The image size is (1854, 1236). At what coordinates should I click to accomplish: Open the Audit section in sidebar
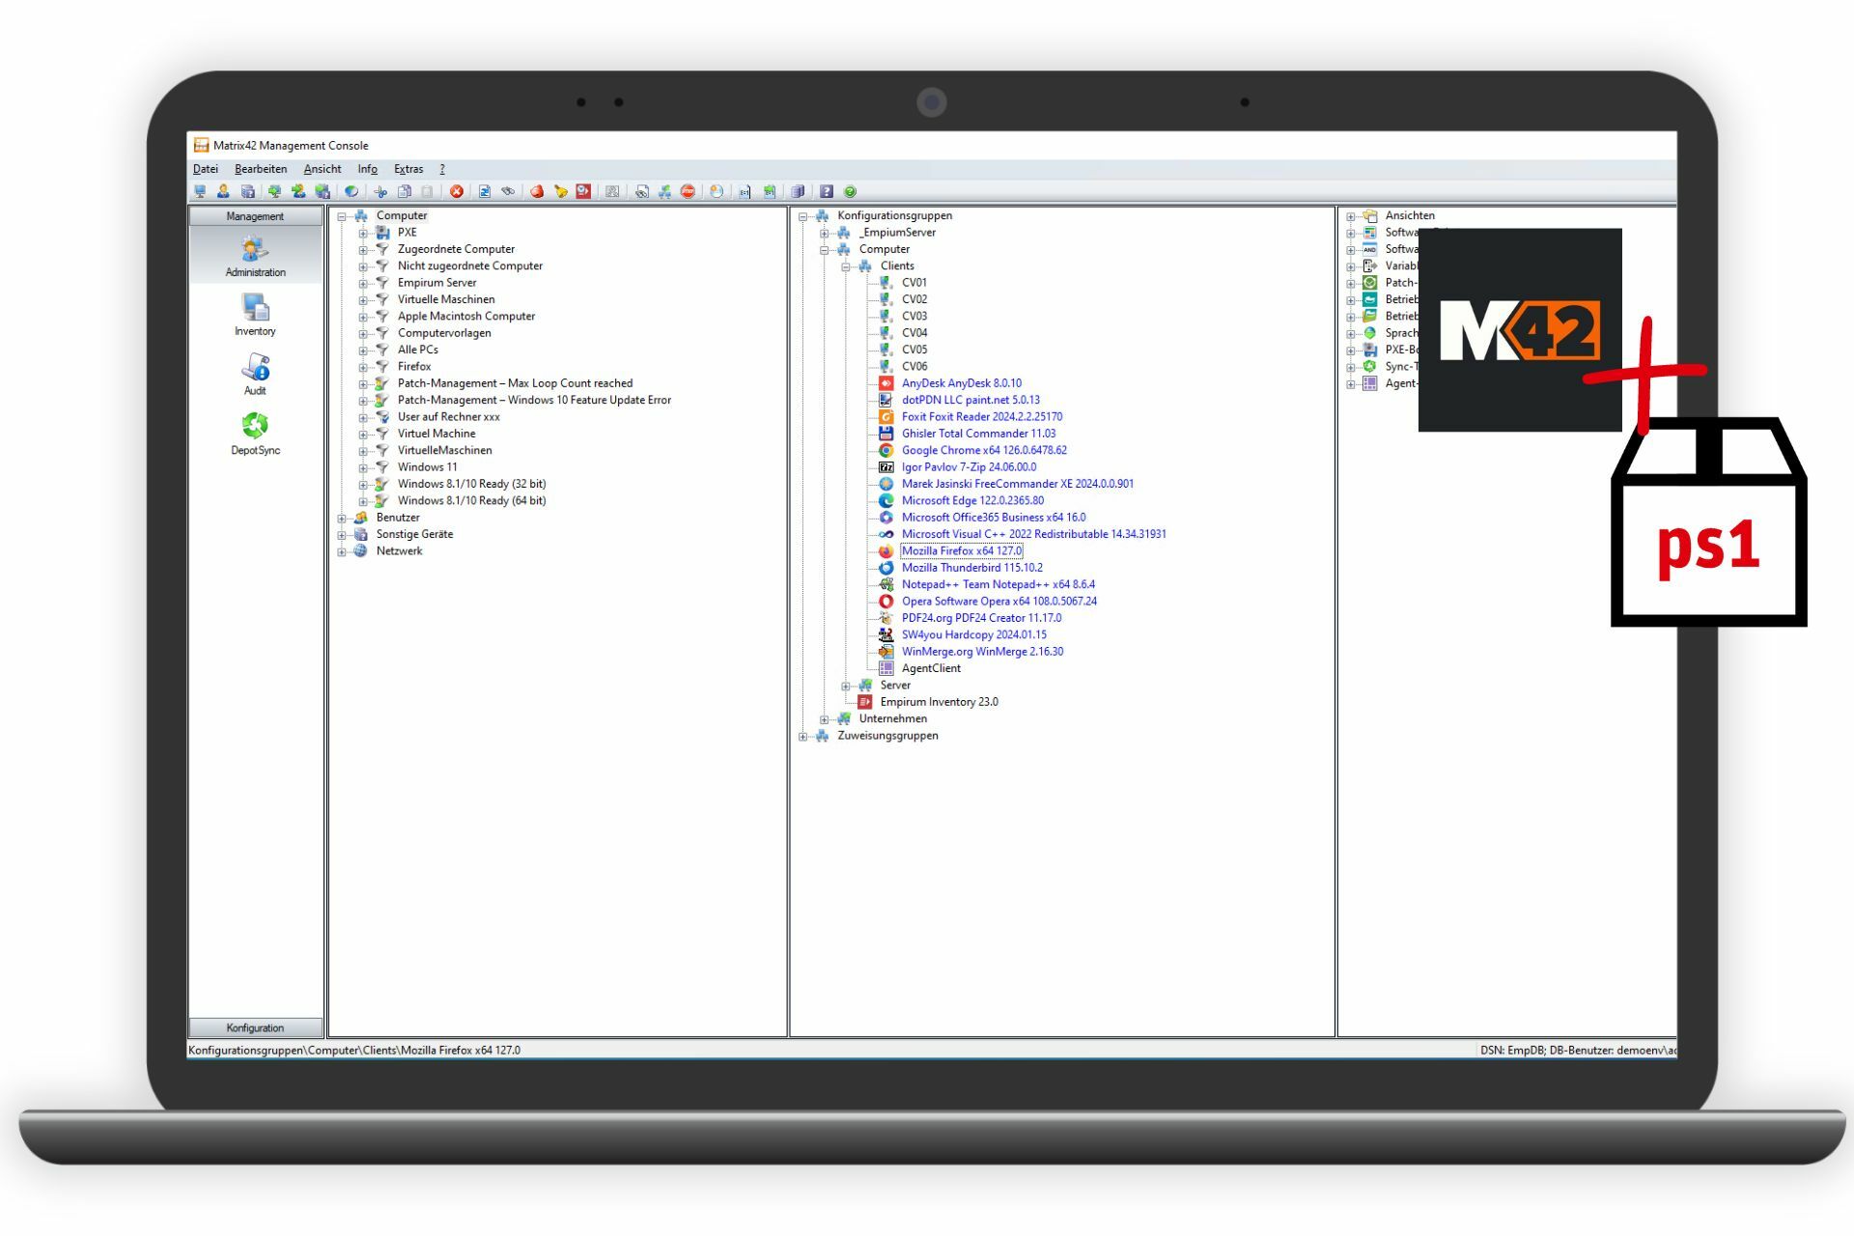click(255, 375)
